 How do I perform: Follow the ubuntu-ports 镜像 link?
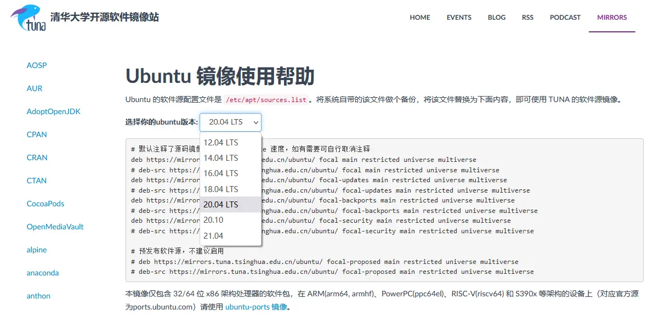click(256, 307)
